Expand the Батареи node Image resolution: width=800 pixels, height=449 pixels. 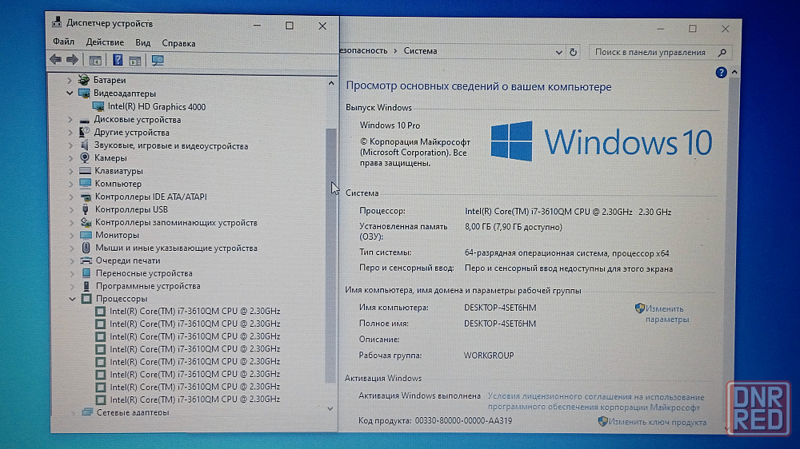click(70, 80)
